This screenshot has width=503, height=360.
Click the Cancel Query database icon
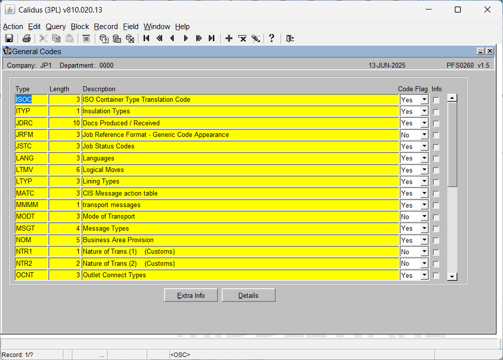tap(130, 39)
